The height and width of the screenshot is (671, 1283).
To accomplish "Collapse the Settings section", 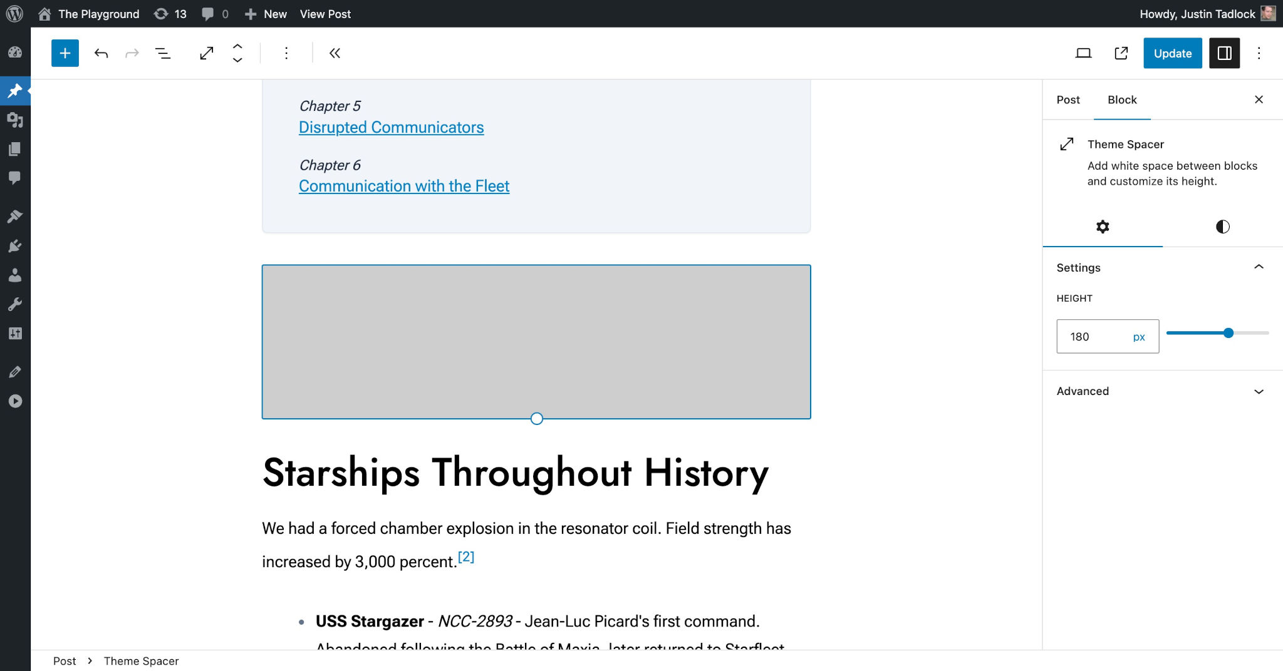I will (x=1259, y=267).
